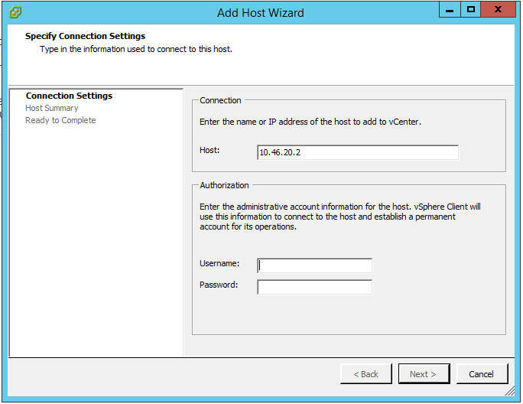
Task: Click the Specify Connection Settings heading
Action: (x=85, y=36)
